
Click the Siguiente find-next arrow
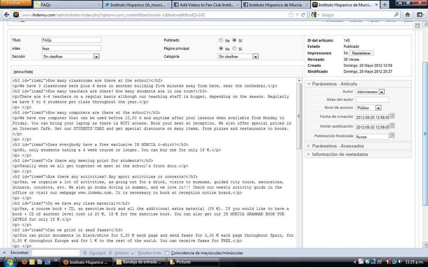tap(85, 253)
